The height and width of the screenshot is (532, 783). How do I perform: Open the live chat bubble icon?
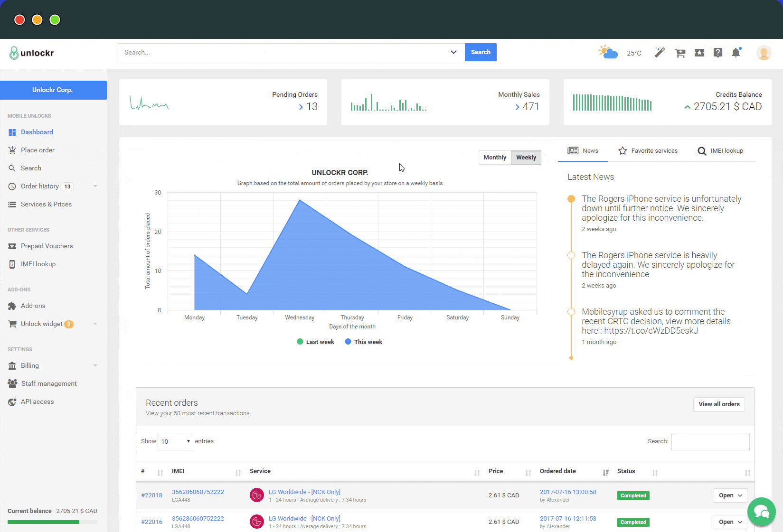761,512
